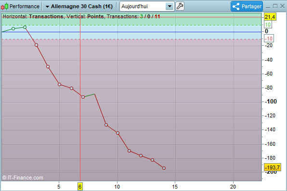Click the Performance candlestick icon
Image resolution: width=287 pixels, height=191 pixels.
point(5,6)
